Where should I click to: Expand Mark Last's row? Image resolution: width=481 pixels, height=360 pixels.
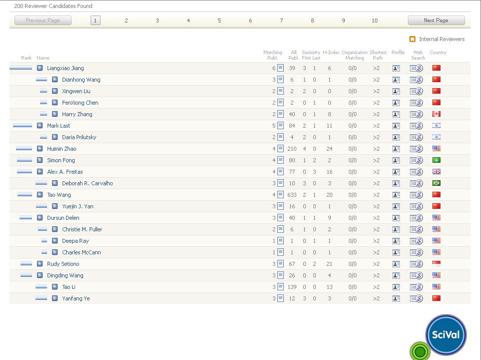(40, 126)
